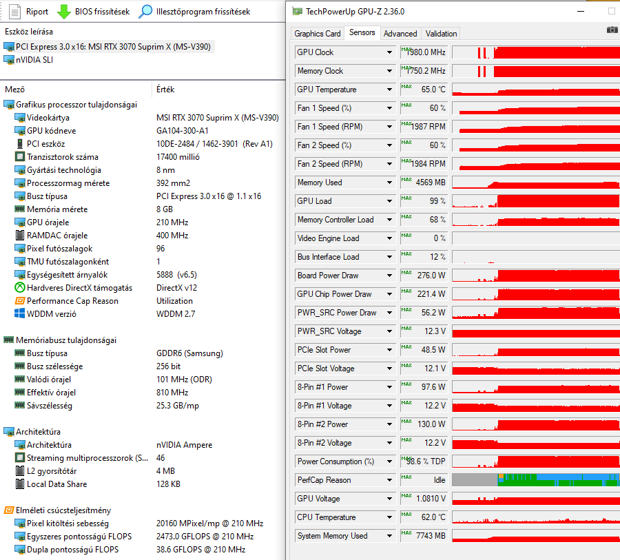Click BIOS frissítések toolbar button
The width and height of the screenshot is (620, 560).
click(x=93, y=12)
